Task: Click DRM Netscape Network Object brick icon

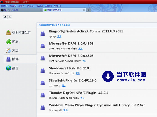Action: [43, 58]
